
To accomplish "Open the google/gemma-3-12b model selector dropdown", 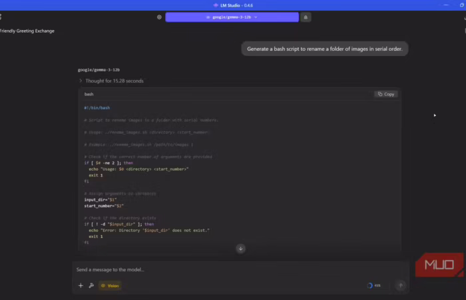I will 232,17.
